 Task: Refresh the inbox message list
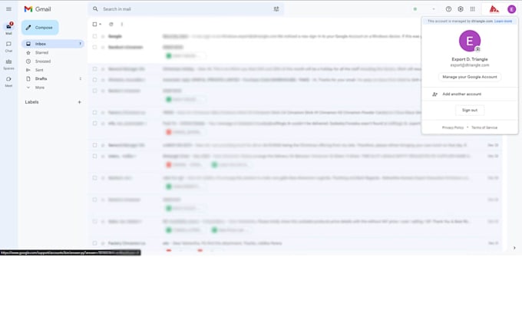[111, 24]
